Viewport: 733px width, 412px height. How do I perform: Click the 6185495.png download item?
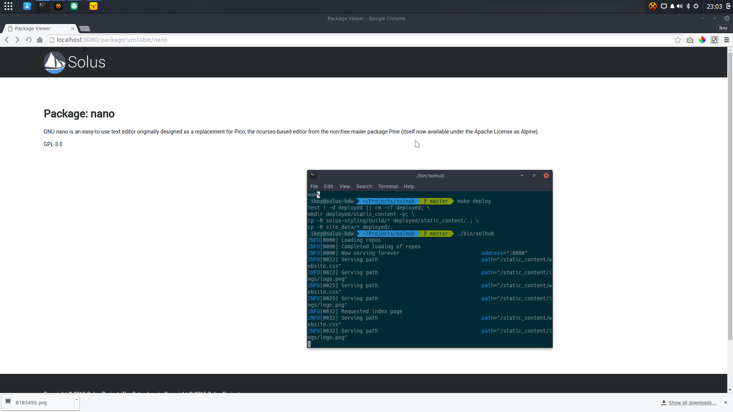[38, 402]
